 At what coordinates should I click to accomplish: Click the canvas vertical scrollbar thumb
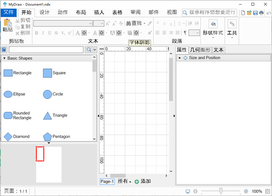coord(171,79)
